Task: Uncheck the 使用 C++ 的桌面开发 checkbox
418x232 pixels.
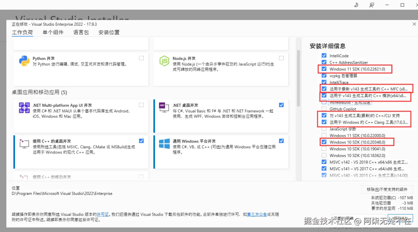Action: pos(141,141)
